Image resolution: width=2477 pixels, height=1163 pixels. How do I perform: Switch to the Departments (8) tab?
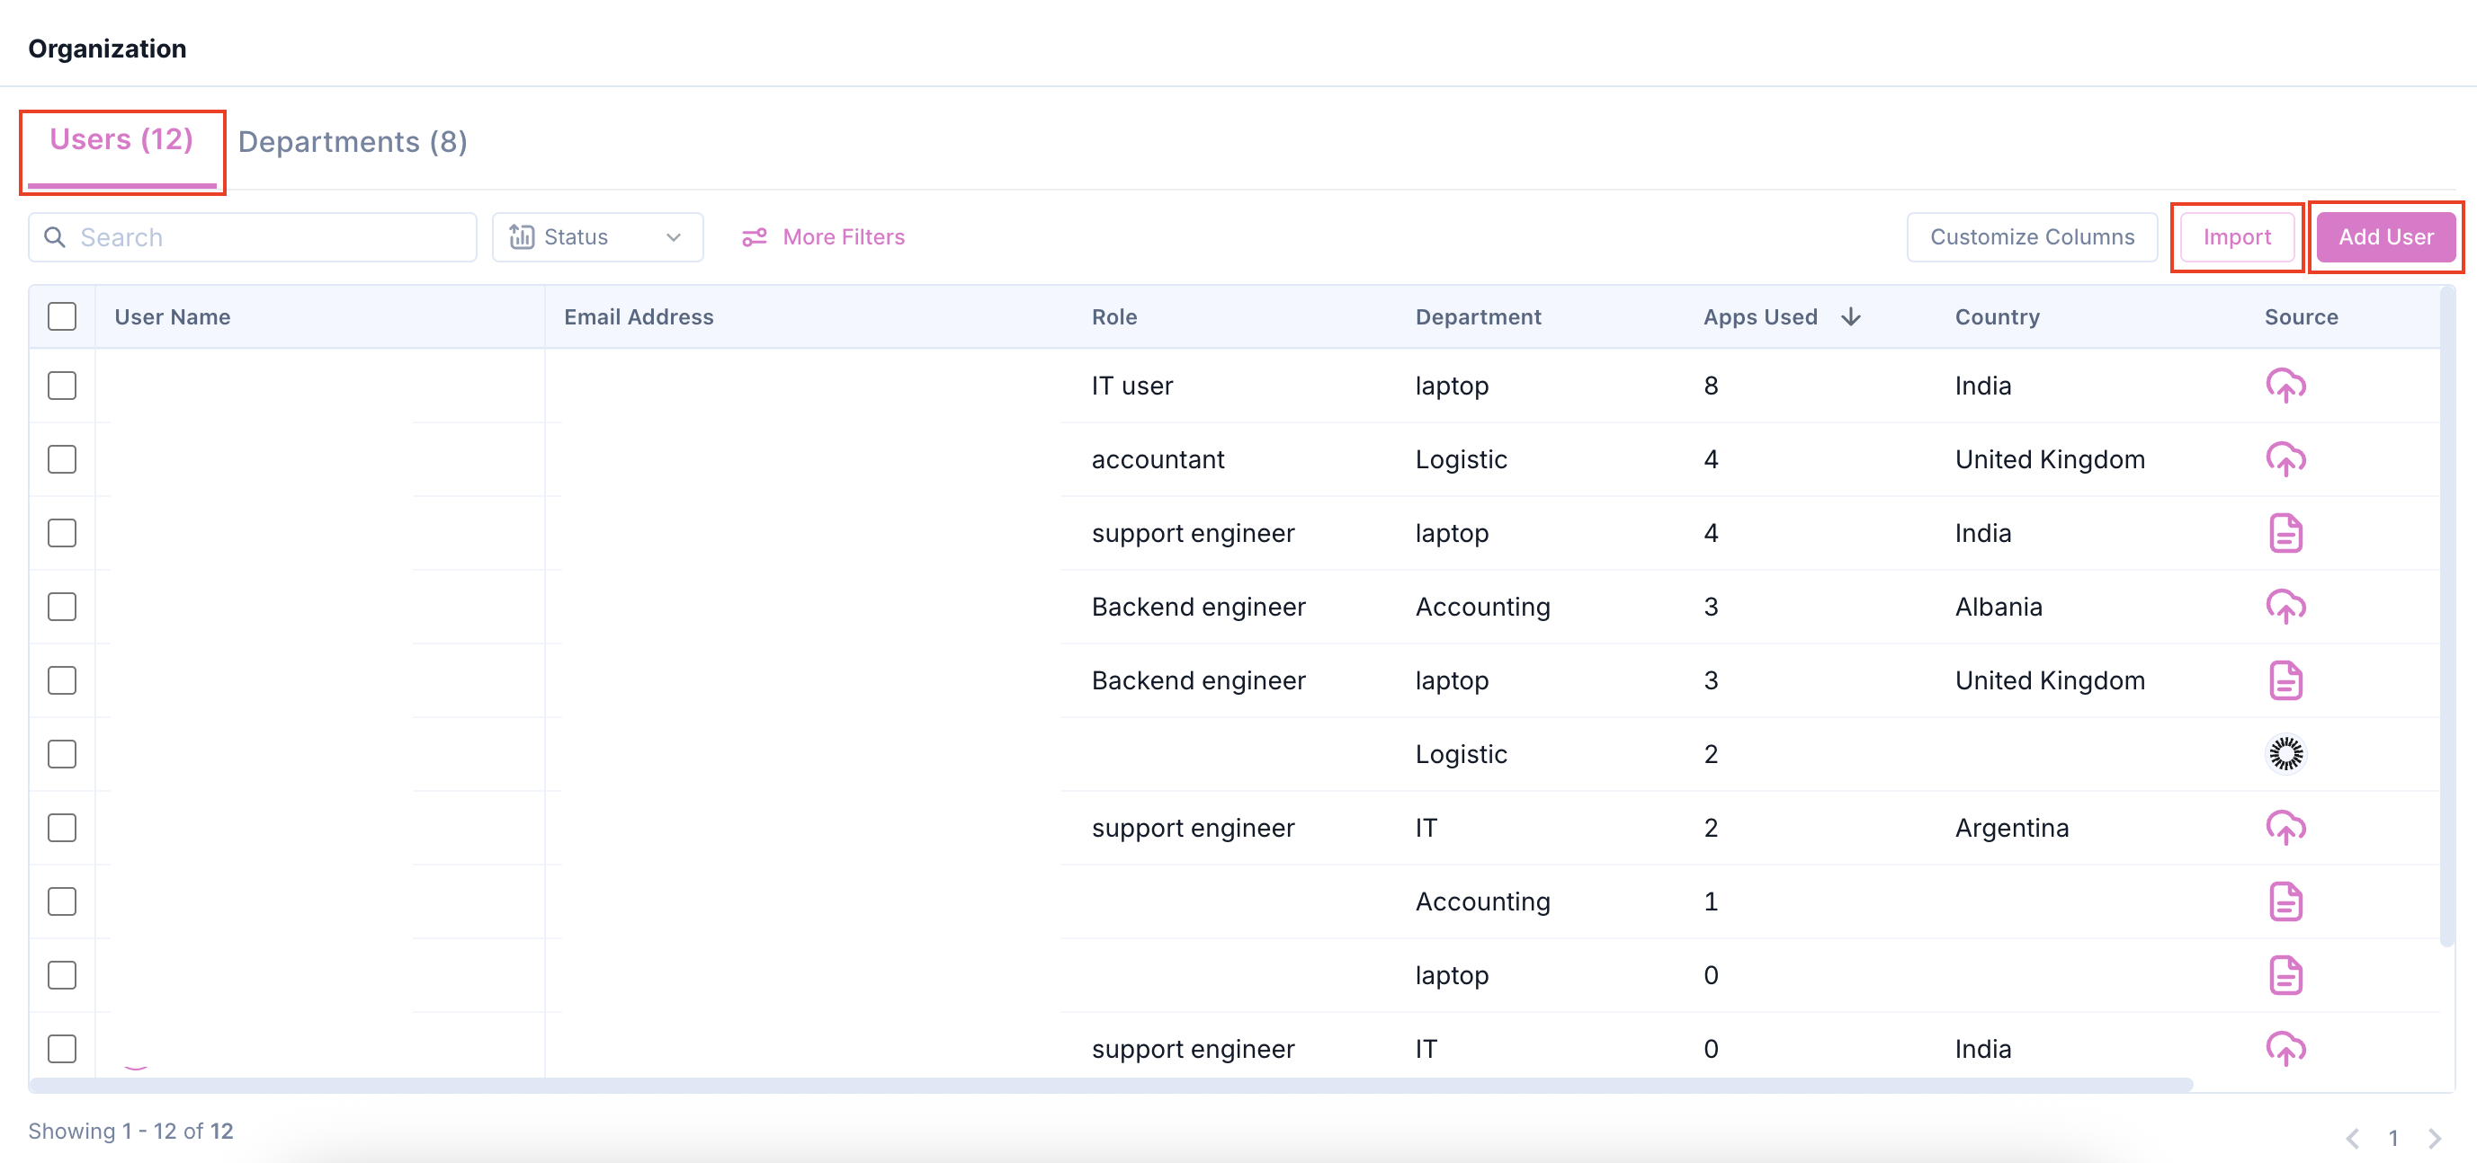coord(352,142)
